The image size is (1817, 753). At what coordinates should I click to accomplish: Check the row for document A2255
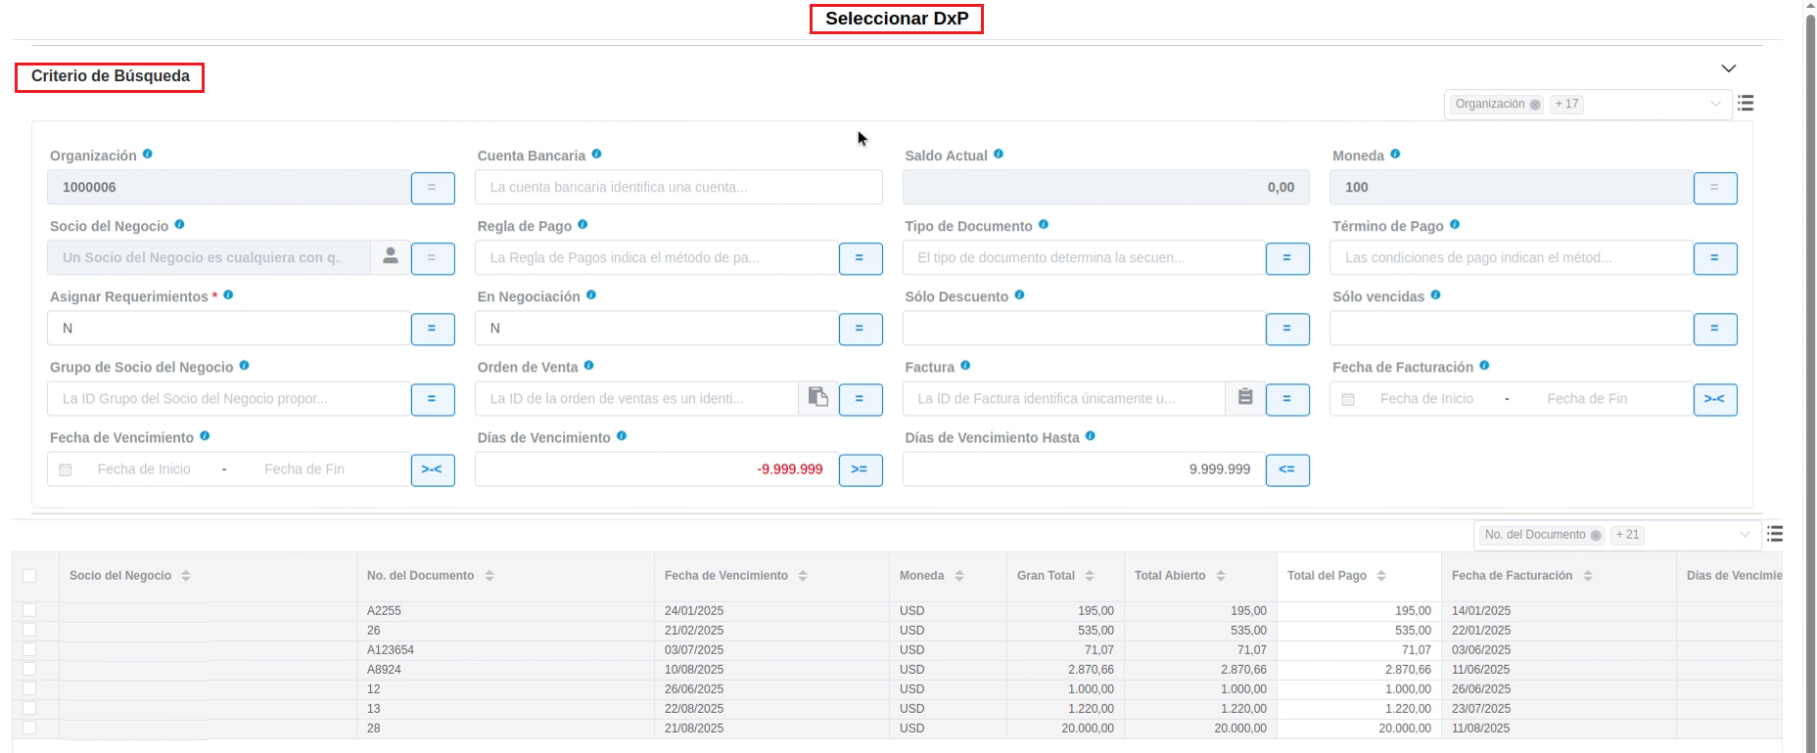[29, 610]
